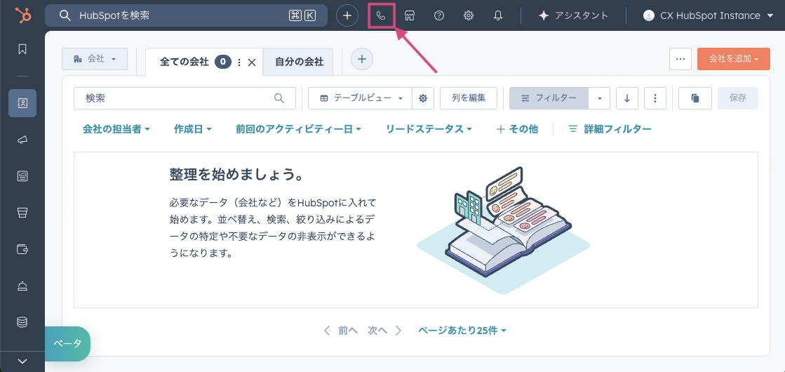The width and height of the screenshot is (785, 372).
Task: Expand the 会社の担当者 filter dropdown
Action: coord(116,129)
